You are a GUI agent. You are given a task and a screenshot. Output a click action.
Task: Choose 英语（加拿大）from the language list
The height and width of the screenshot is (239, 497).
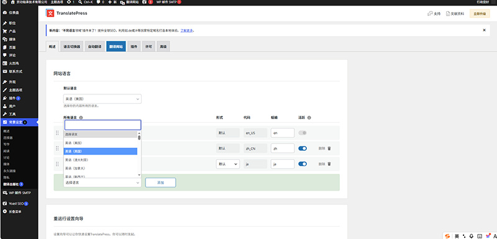pos(101,168)
